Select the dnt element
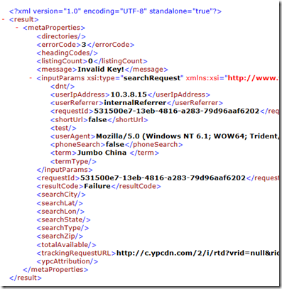 pyautogui.click(x=63, y=87)
